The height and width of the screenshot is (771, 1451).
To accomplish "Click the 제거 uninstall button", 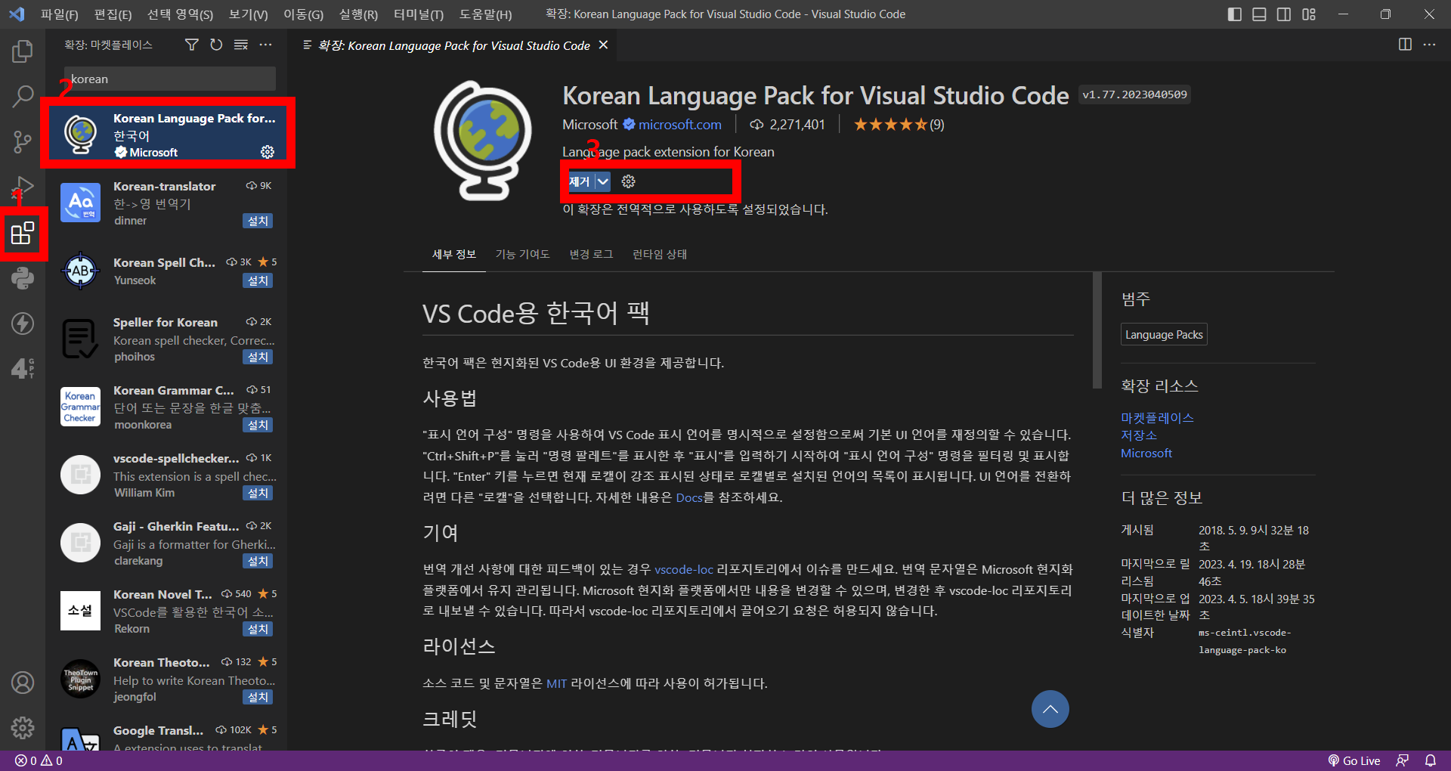I will pos(580,181).
